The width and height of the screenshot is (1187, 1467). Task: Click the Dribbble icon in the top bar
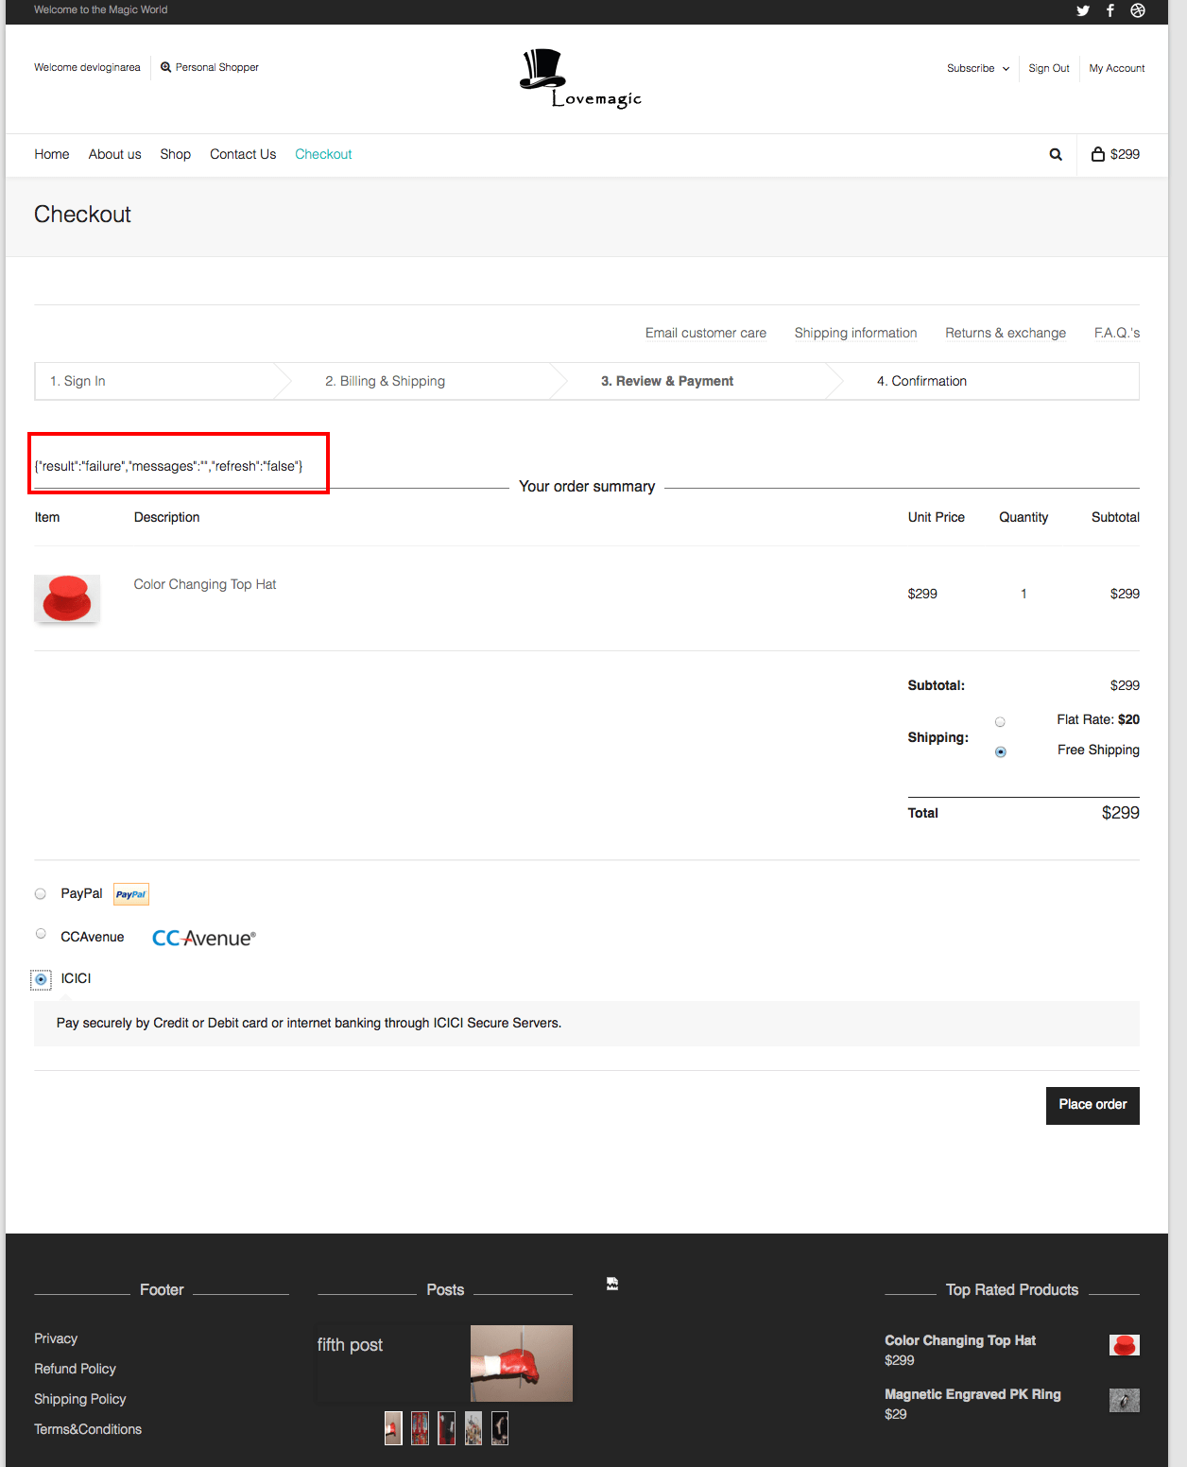(1138, 10)
